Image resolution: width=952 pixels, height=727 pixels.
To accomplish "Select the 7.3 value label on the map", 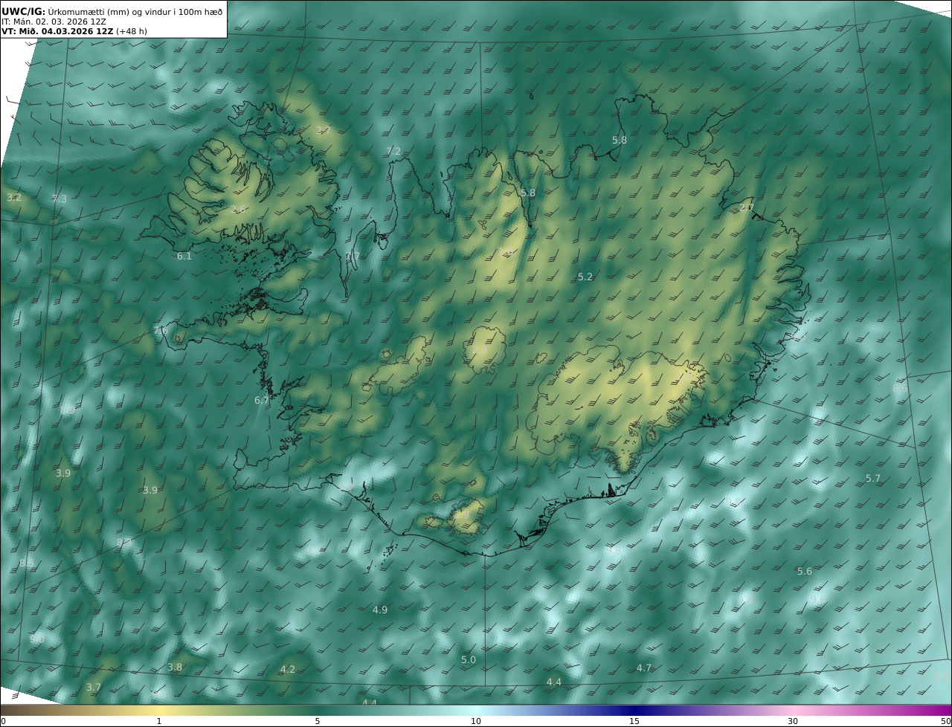I will click(59, 198).
